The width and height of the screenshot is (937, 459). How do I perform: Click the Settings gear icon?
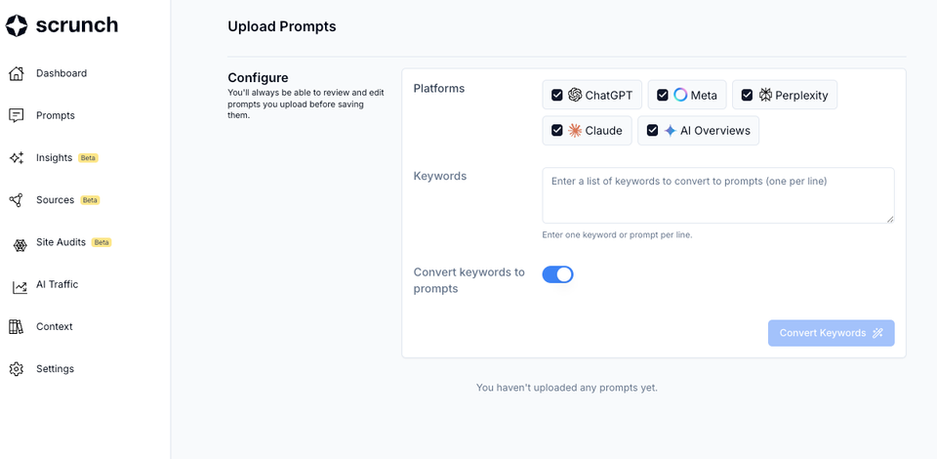[17, 369]
